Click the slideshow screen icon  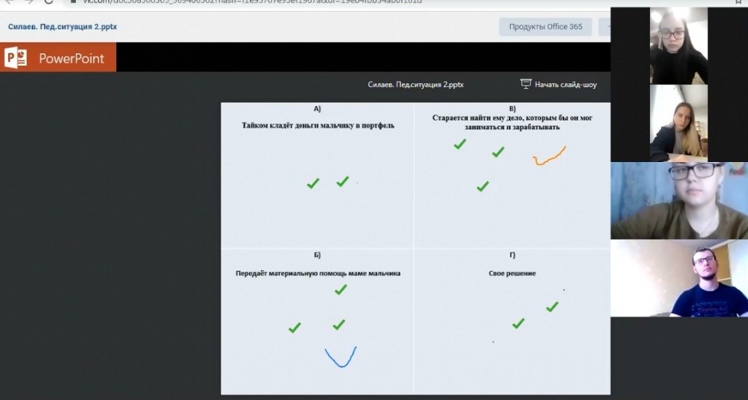point(525,84)
